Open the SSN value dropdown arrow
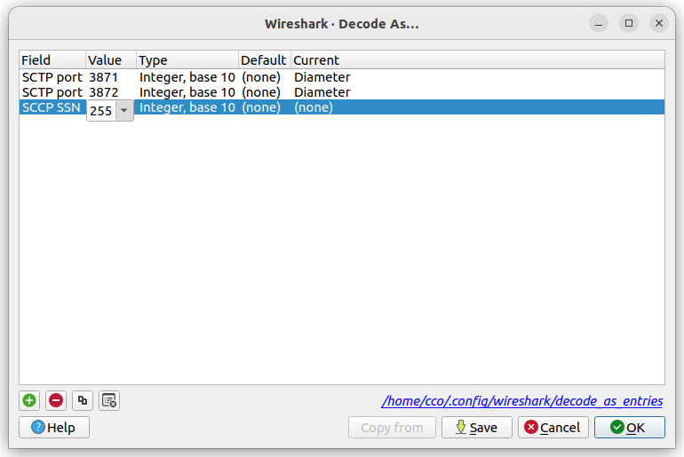 click(x=123, y=110)
